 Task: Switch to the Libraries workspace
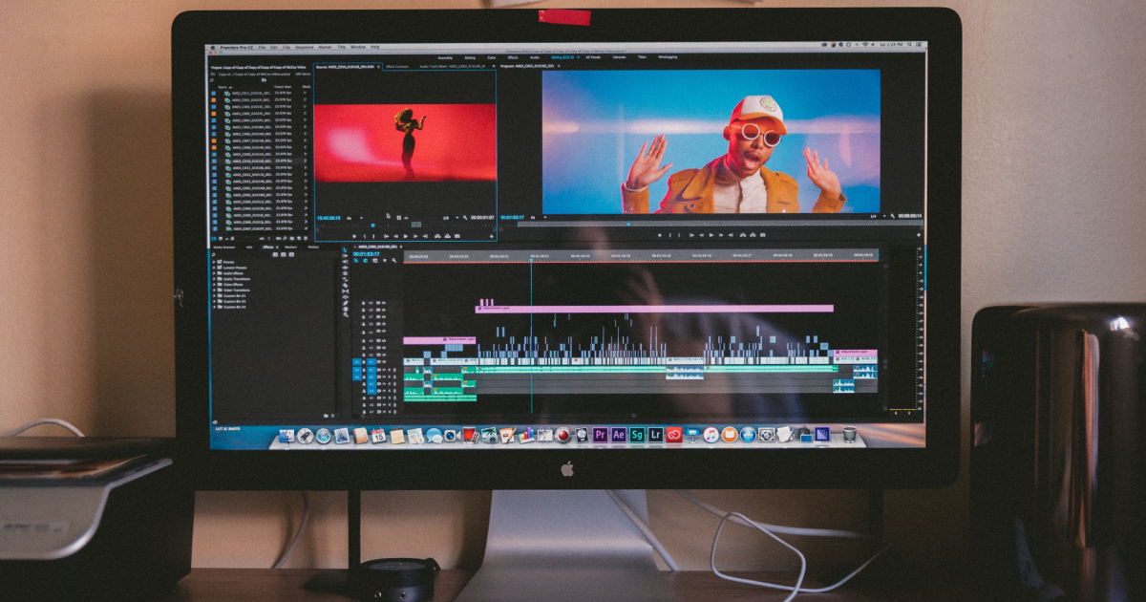click(619, 57)
